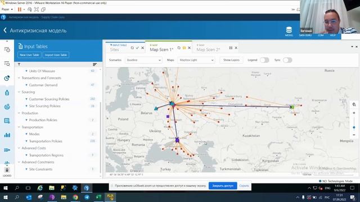Zoom in the map with plus button
This screenshot has height=202, width=360.
354,113
